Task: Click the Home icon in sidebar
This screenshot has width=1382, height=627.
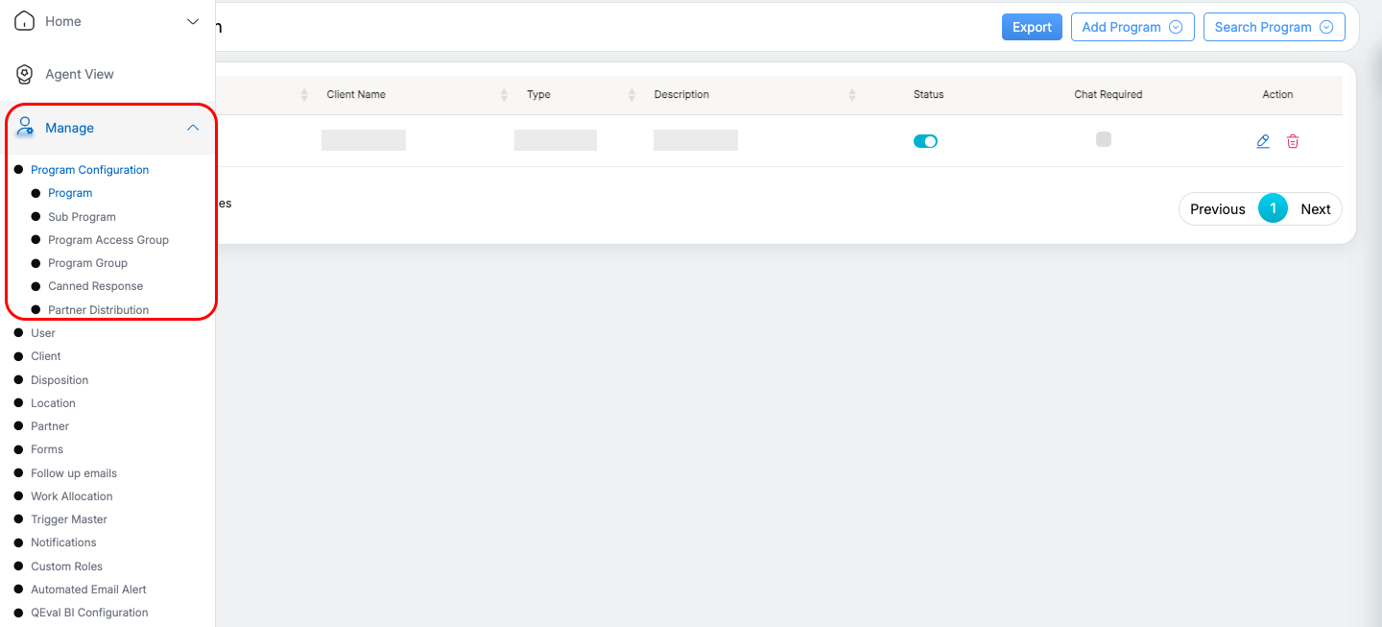Action: (x=25, y=21)
